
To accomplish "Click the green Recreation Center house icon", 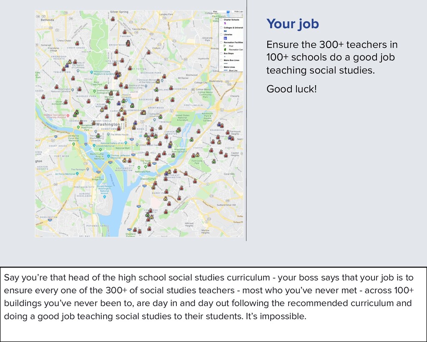I will click(x=225, y=49).
